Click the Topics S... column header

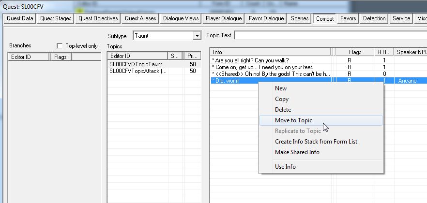(x=175, y=56)
